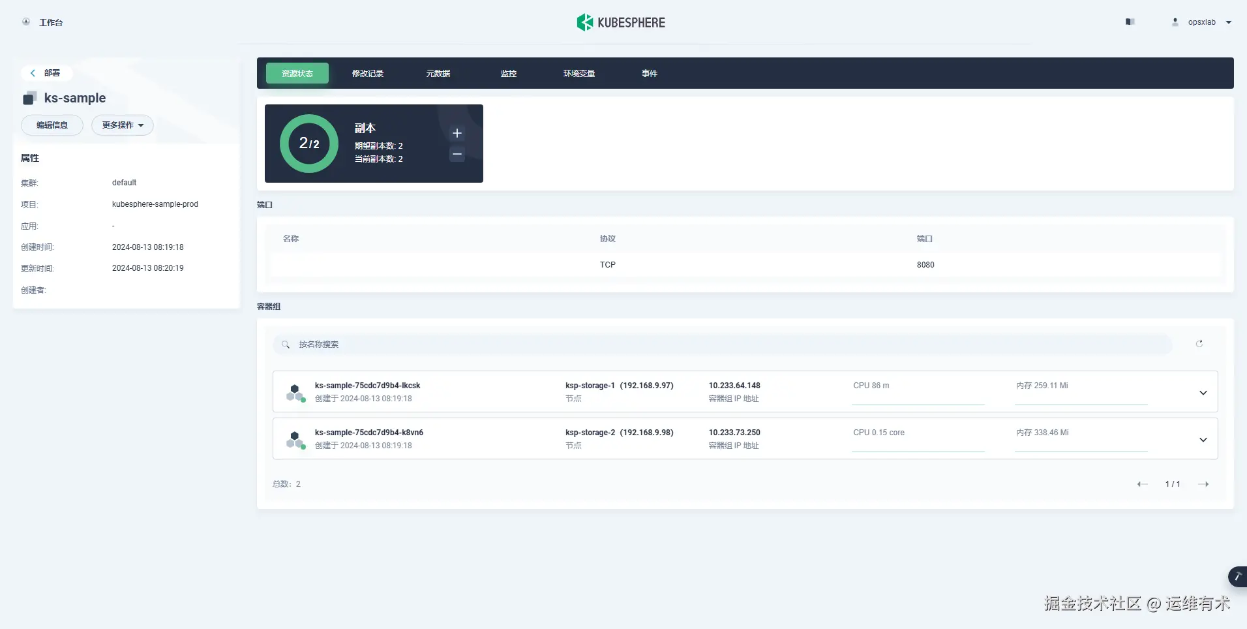Click the panel icon left of opsxlab
Screen dimensions: 1247x629
pos(1130,22)
